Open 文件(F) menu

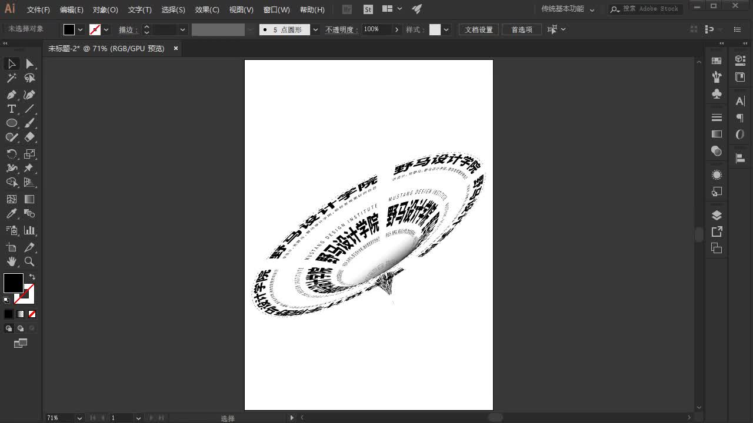point(39,10)
